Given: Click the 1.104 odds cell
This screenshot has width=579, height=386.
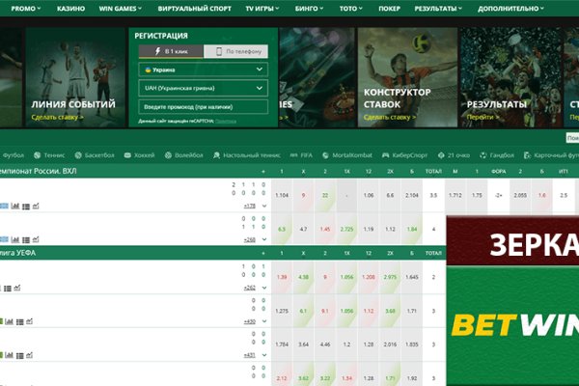Looking at the screenshot, I should click(281, 195).
